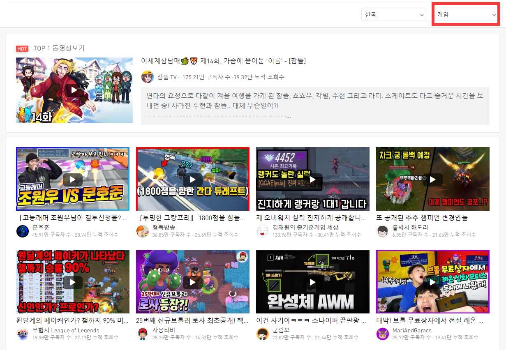Click MariAndGames channel avatar icon
This screenshot has height=350, width=506.
pyautogui.click(x=383, y=334)
